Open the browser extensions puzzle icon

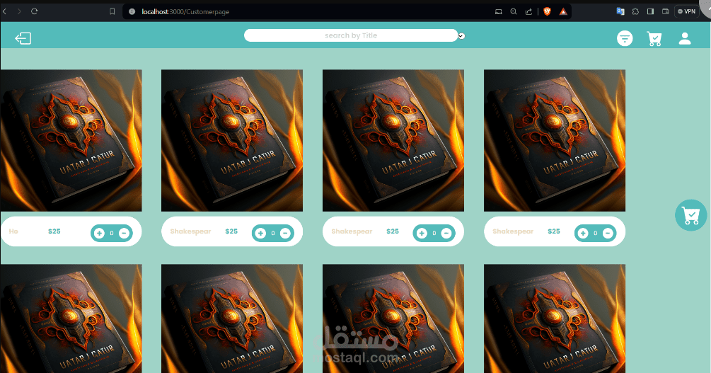(635, 11)
